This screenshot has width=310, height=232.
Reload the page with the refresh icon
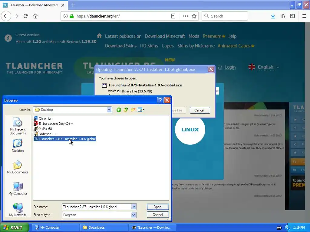coord(26,16)
